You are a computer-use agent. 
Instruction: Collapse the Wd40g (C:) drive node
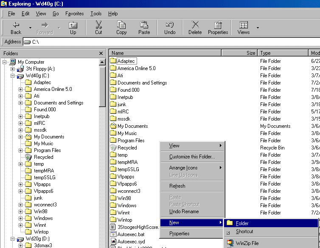click(x=12, y=76)
